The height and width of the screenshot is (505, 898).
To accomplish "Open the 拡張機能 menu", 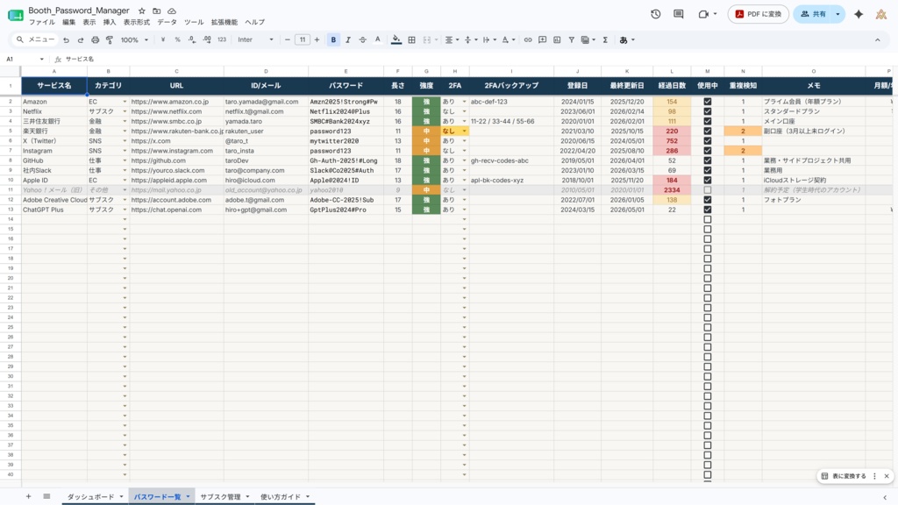I will (224, 22).
